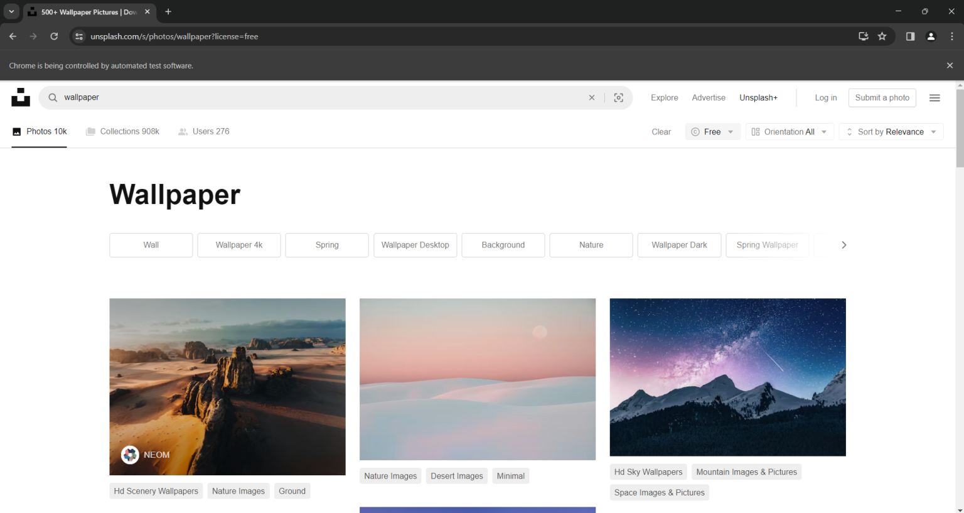Clear the search query with the X icon
This screenshot has width=964, height=513.
(592, 97)
